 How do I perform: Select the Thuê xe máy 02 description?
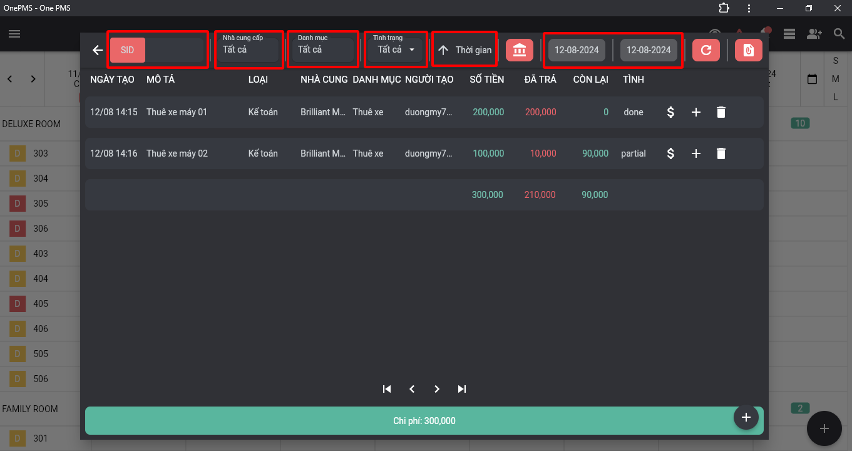point(177,153)
